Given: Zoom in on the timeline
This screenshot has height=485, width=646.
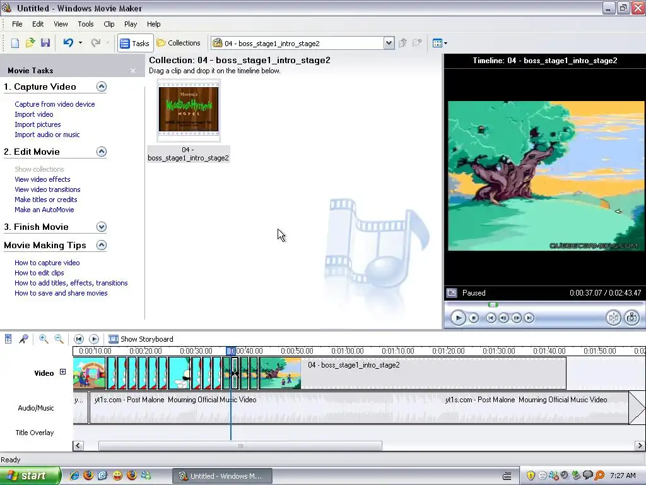Looking at the screenshot, I should (44, 339).
